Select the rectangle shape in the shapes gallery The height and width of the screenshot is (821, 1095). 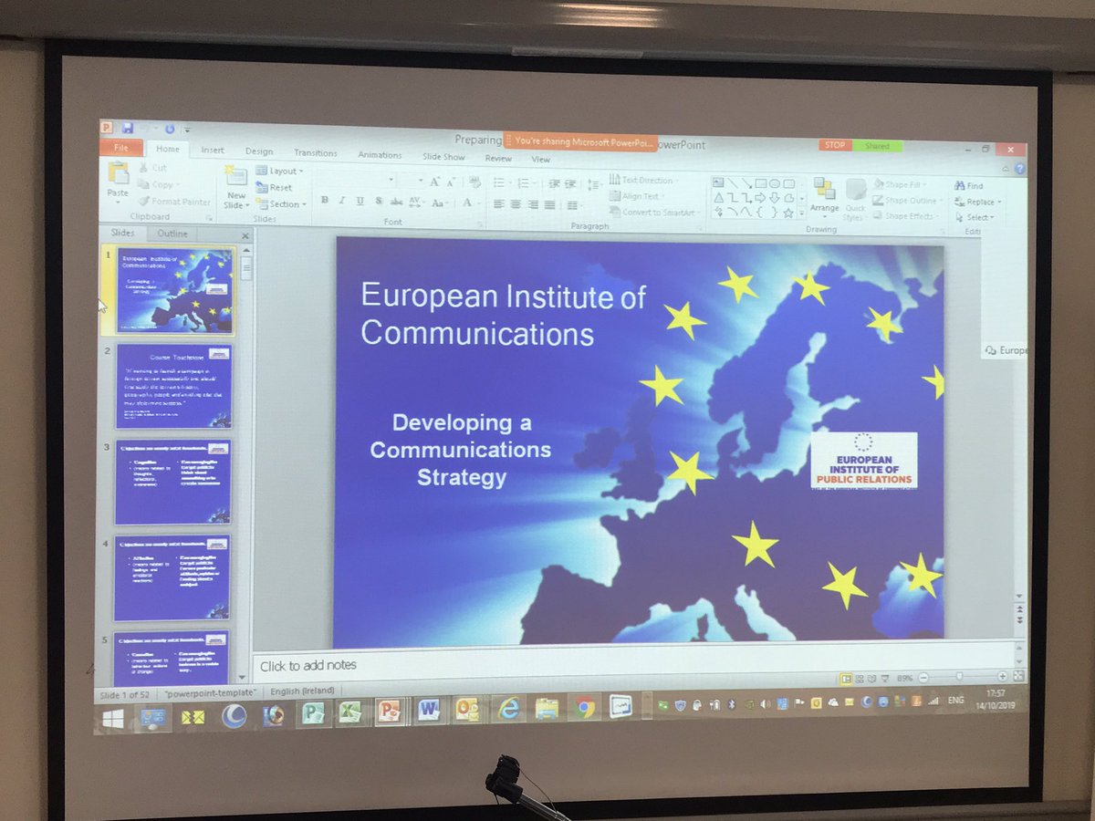(x=759, y=184)
